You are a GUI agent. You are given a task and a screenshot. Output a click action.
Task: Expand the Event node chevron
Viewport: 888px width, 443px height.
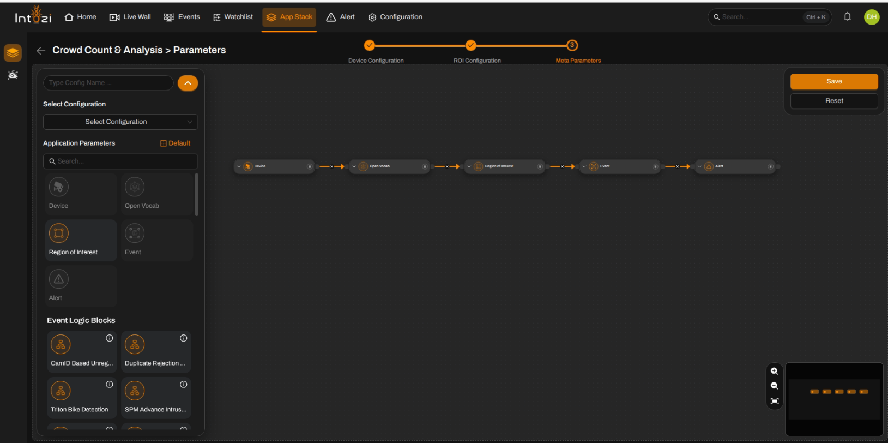[584, 166]
